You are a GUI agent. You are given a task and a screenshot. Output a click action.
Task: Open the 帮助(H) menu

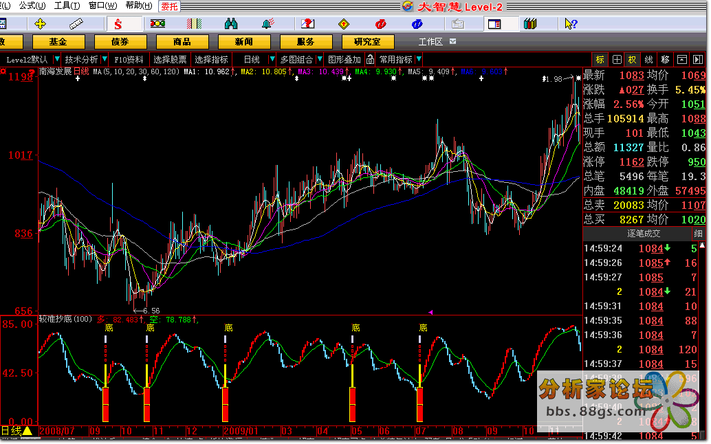click(139, 6)
